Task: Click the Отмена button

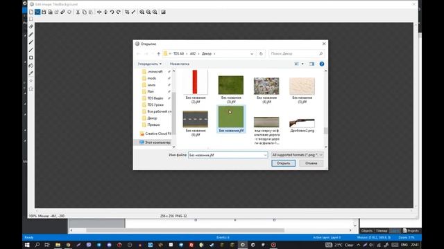Action: tap(311, 163)
